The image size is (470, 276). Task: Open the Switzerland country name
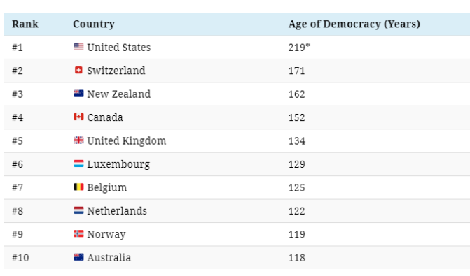click(x=116, y=71)
